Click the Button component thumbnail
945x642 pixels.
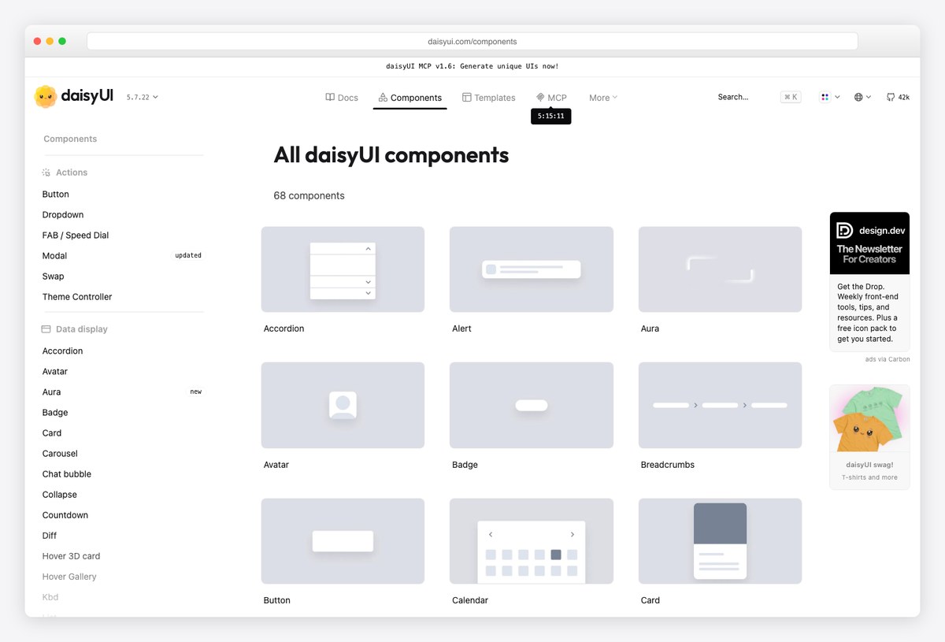(343, 541)
